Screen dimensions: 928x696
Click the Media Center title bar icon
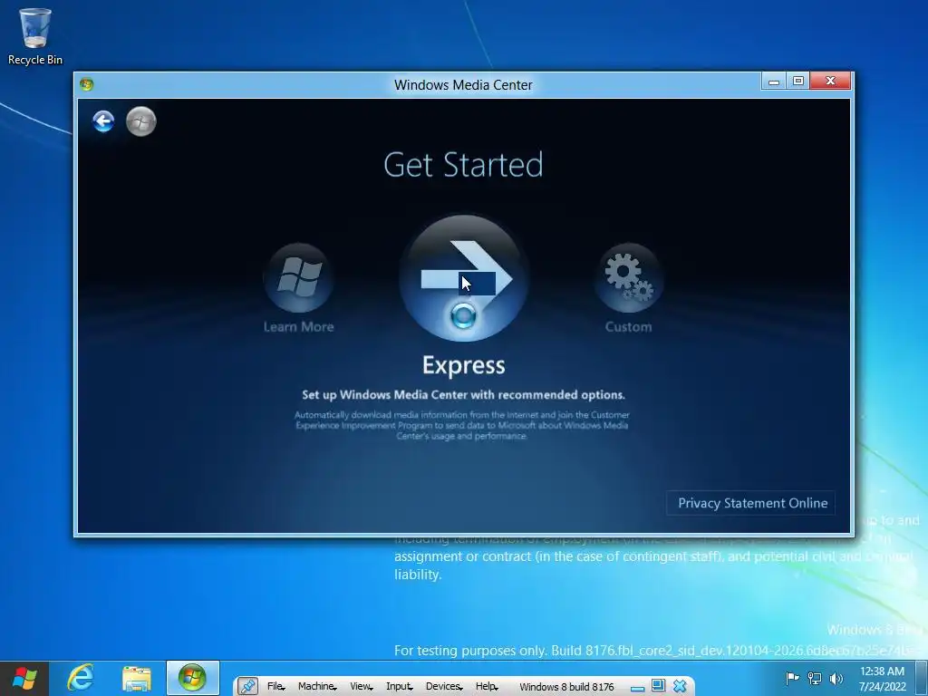pos(86,84)
